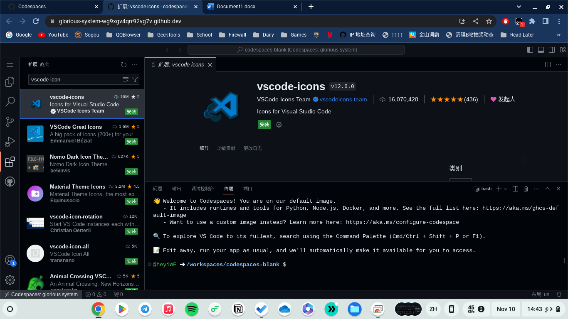Split the terminal
The height and width of the screenshot is (319, 568).
515,189
